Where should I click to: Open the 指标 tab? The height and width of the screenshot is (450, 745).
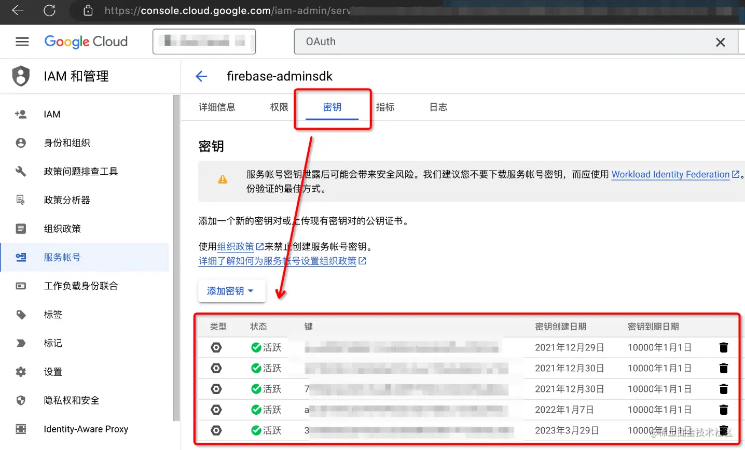(385, 107)
